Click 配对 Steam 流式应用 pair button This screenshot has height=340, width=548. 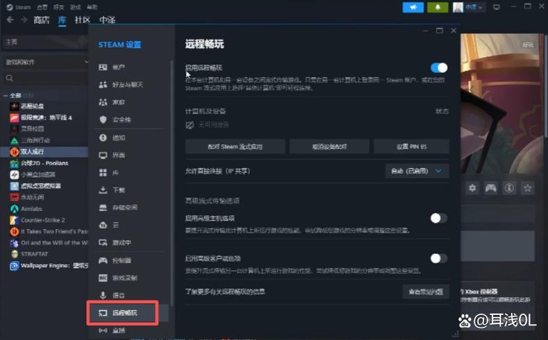(235, 146)
